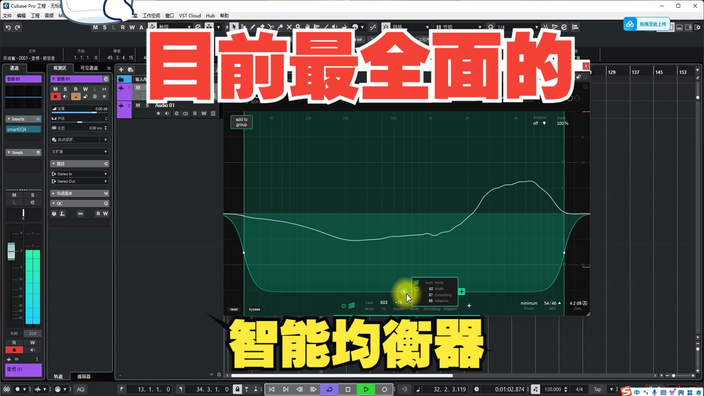Go to left locator in transport

point(272,389)
